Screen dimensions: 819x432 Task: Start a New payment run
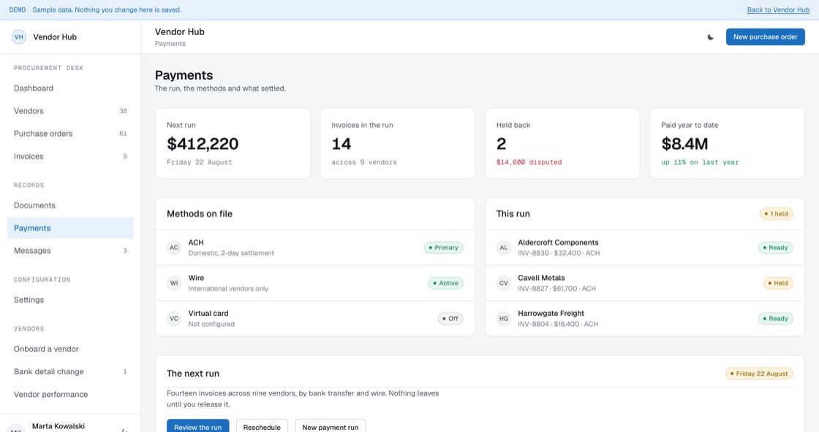(330, 427)
